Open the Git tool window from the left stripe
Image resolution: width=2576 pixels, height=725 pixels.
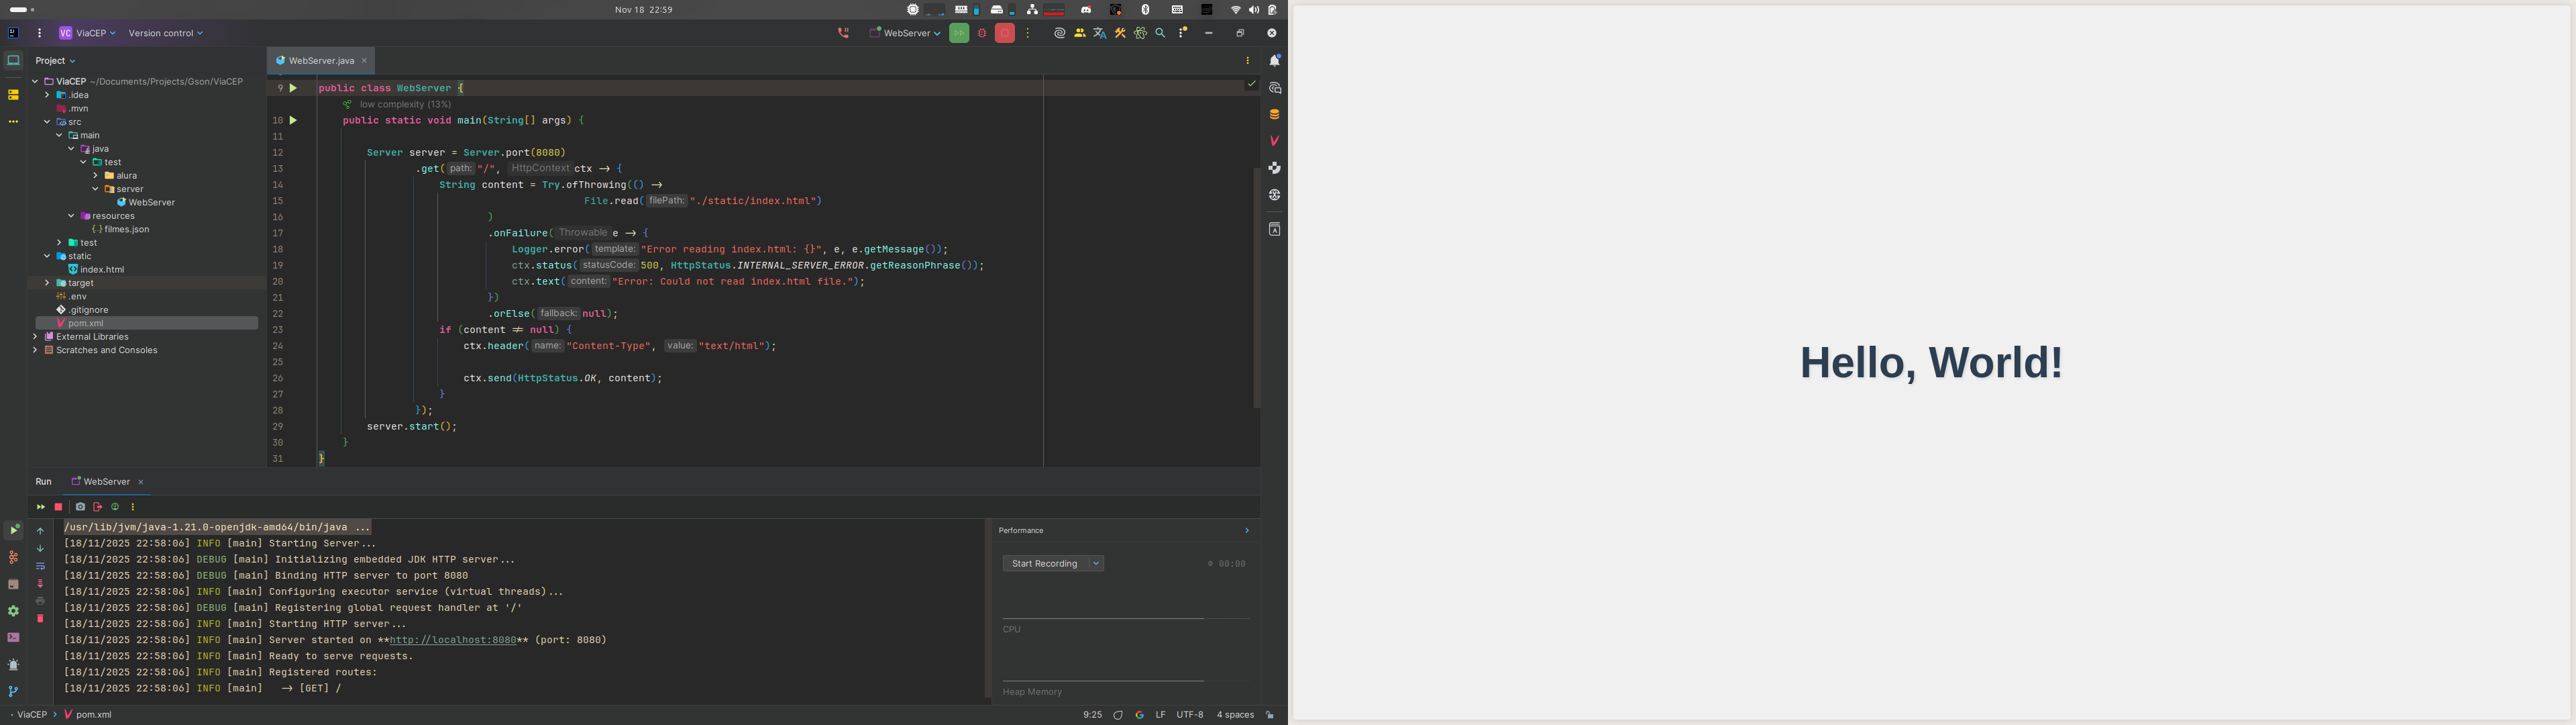14,691
